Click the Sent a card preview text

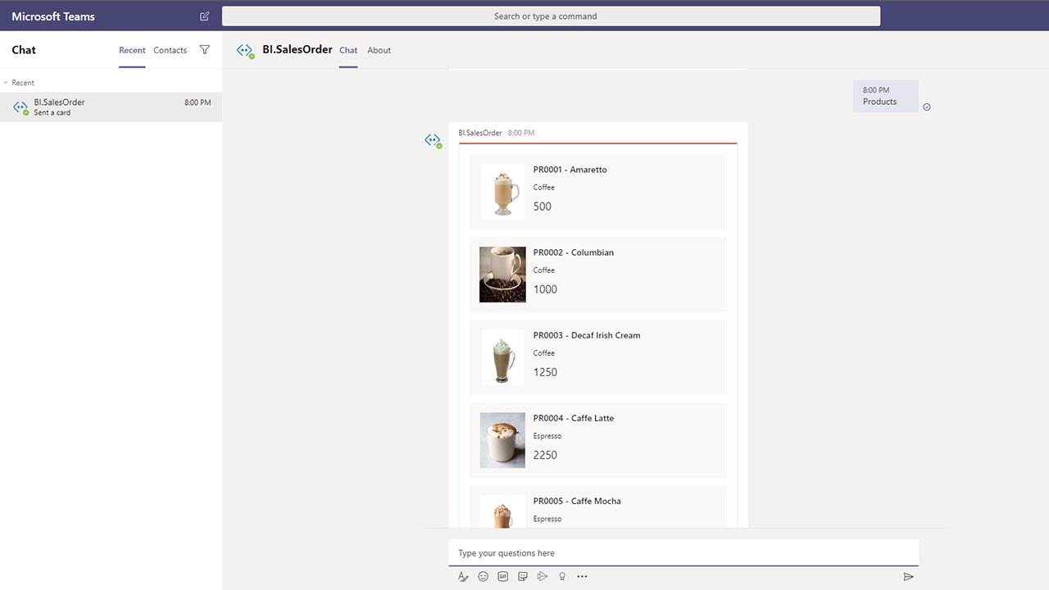pos(52,113)
